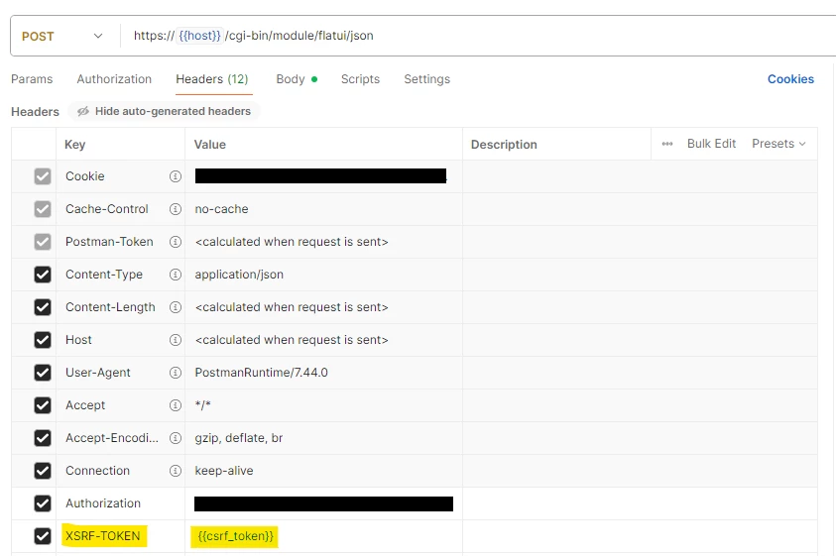This screenshot has width=837, height=557.
Task: Uncheck the Content-Type header
Action: coord(43,275)
